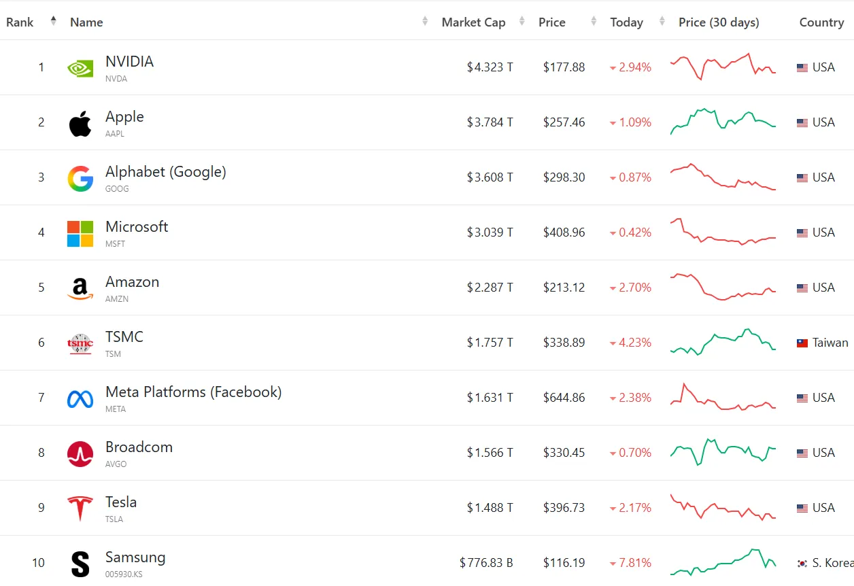Sort by Today change using its arrows
The image size is (854, 586).
click(x=662, y=21)
